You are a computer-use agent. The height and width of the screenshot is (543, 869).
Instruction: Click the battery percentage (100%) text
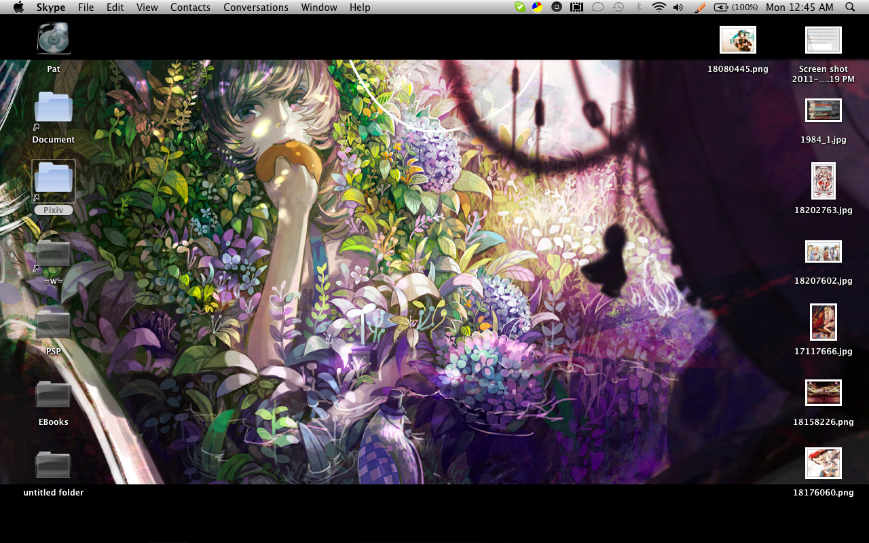point(745,7)
